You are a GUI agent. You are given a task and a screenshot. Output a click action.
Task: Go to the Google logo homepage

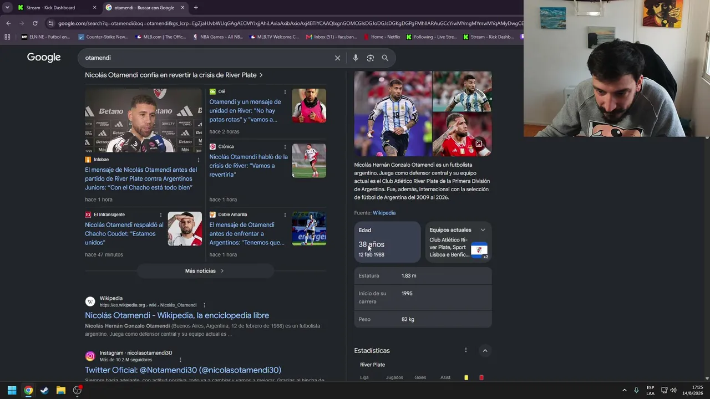(44, 58)
